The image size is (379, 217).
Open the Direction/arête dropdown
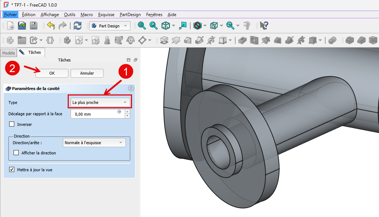[x=94, y=143]
